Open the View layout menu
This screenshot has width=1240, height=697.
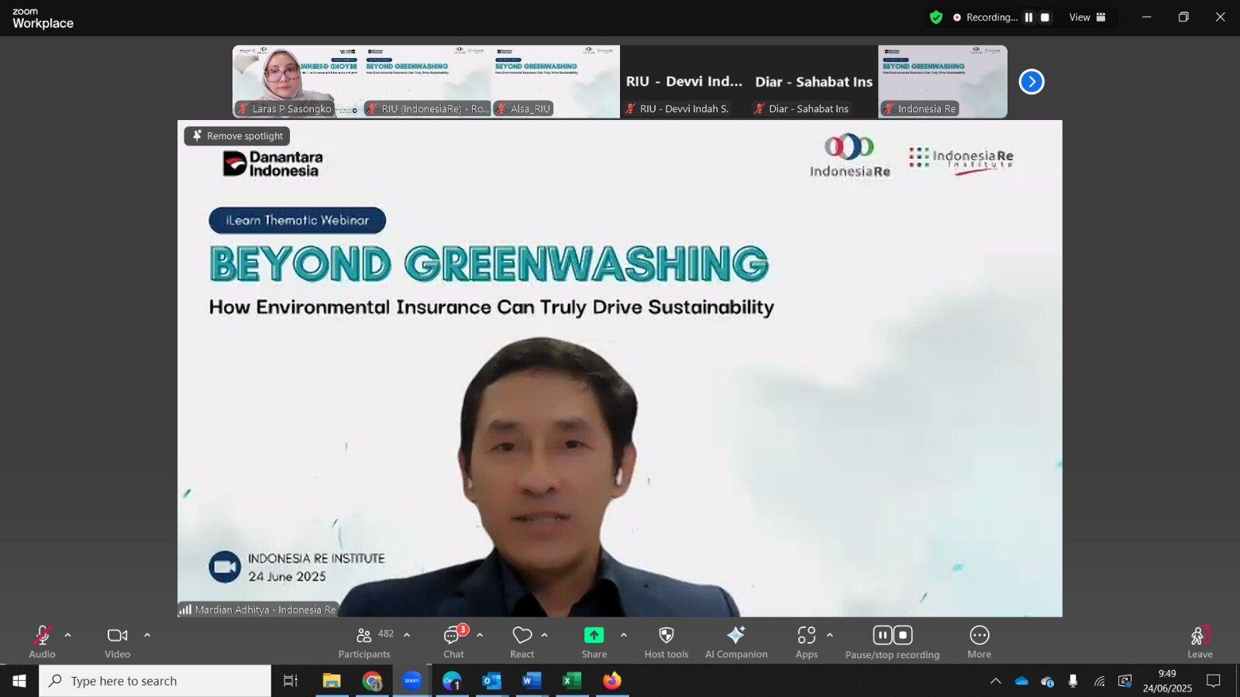click(1087, 17)
